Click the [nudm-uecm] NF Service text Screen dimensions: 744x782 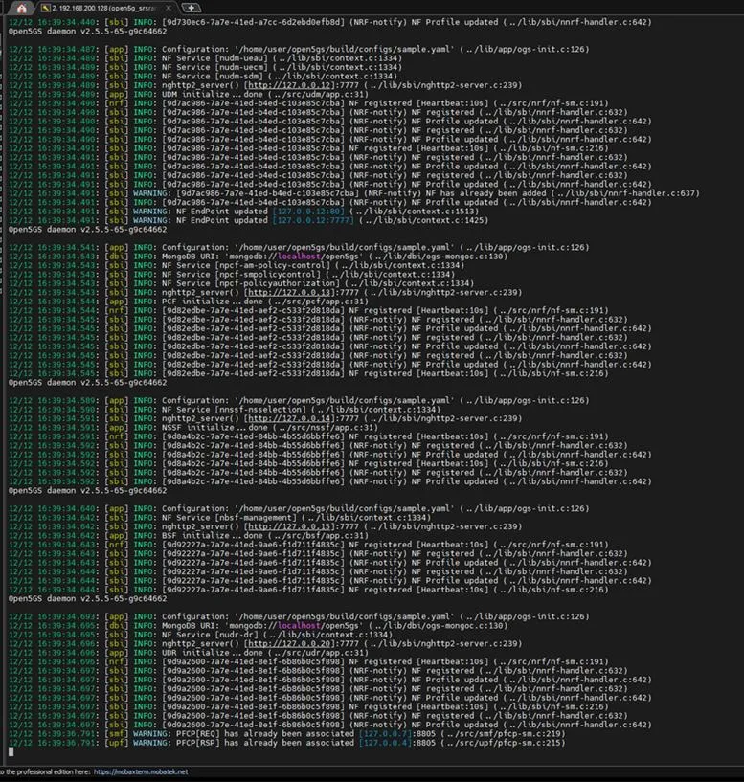[241, 67]
